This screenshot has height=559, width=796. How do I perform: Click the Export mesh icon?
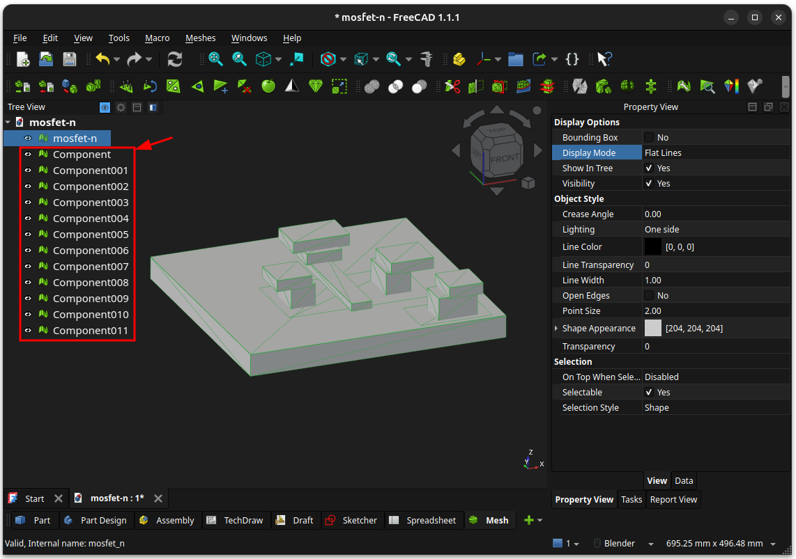point(46,86)
